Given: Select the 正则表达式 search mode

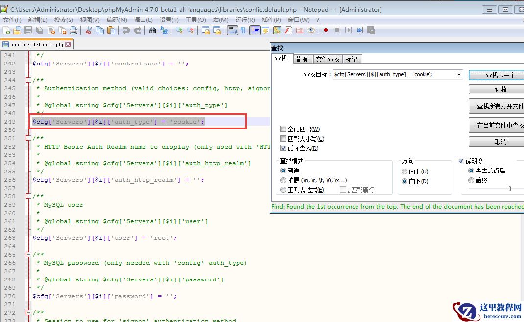Looking at the screenshot, I should (283, 190).
